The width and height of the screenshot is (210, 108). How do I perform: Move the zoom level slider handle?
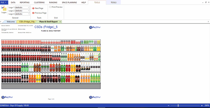178,106
